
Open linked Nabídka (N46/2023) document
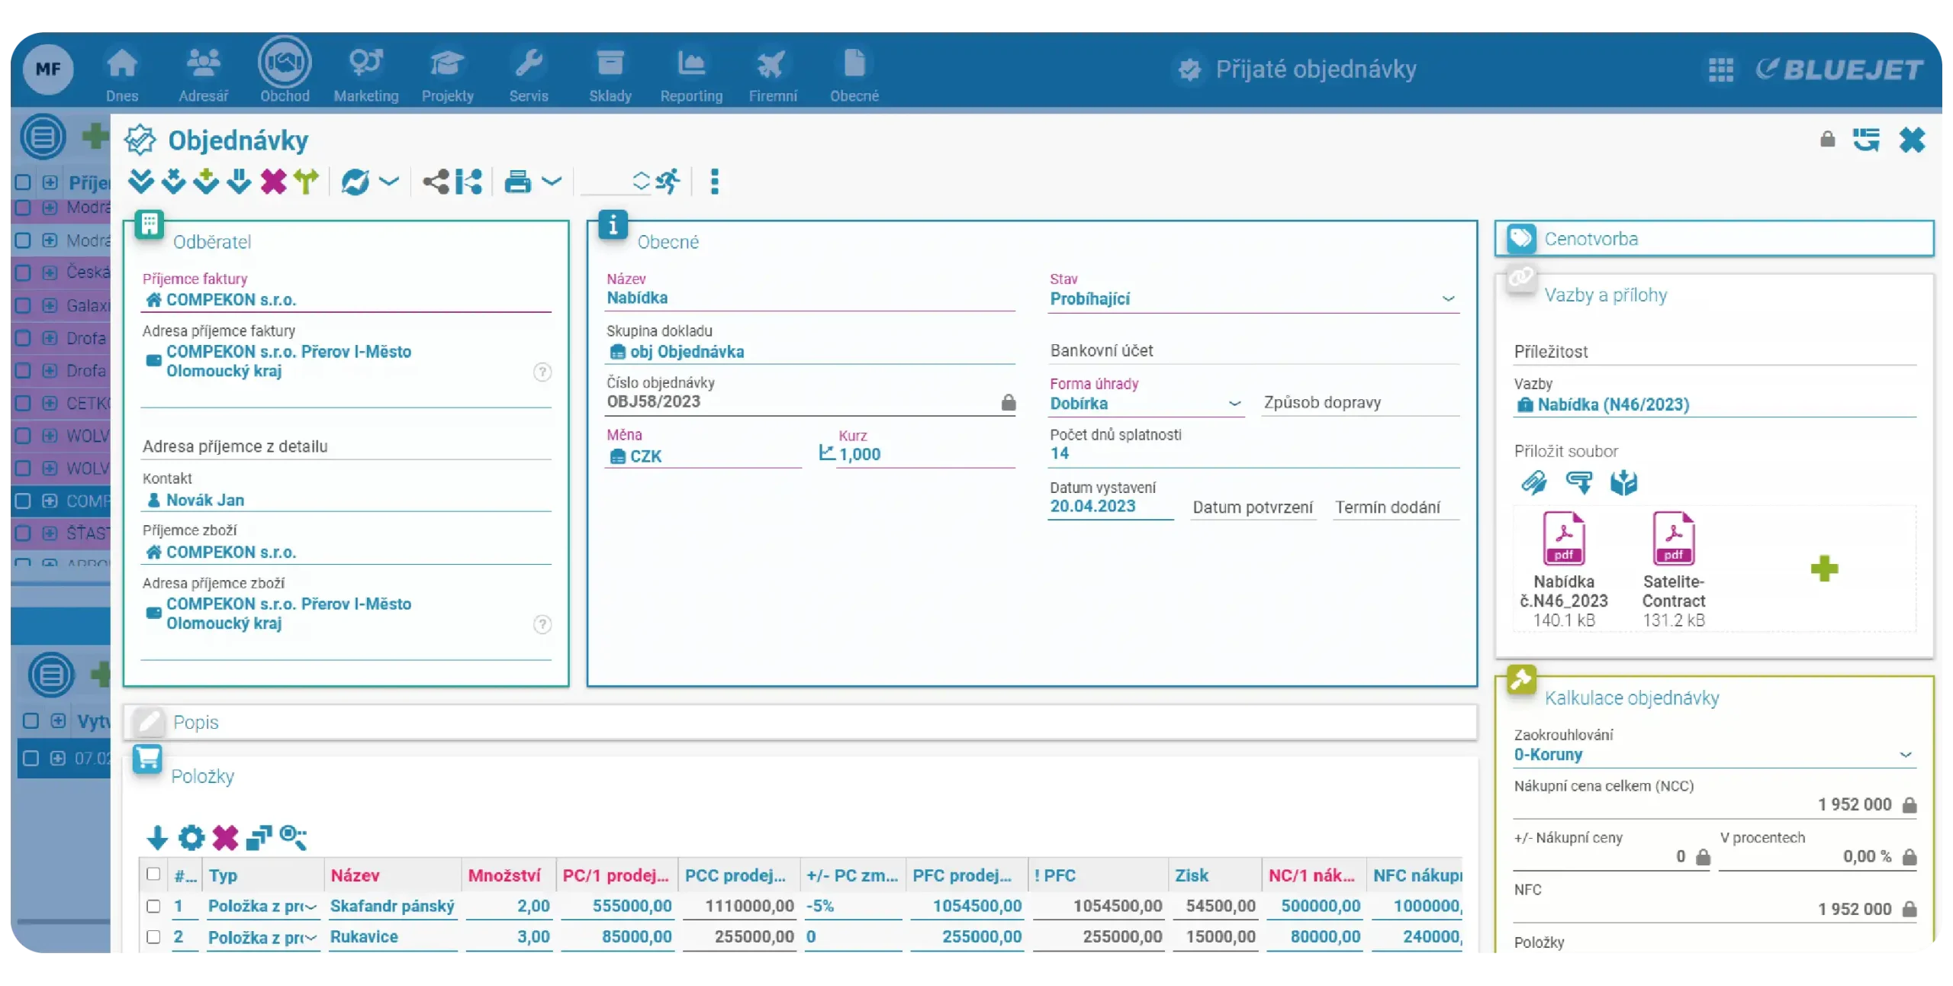[1613, 404]
